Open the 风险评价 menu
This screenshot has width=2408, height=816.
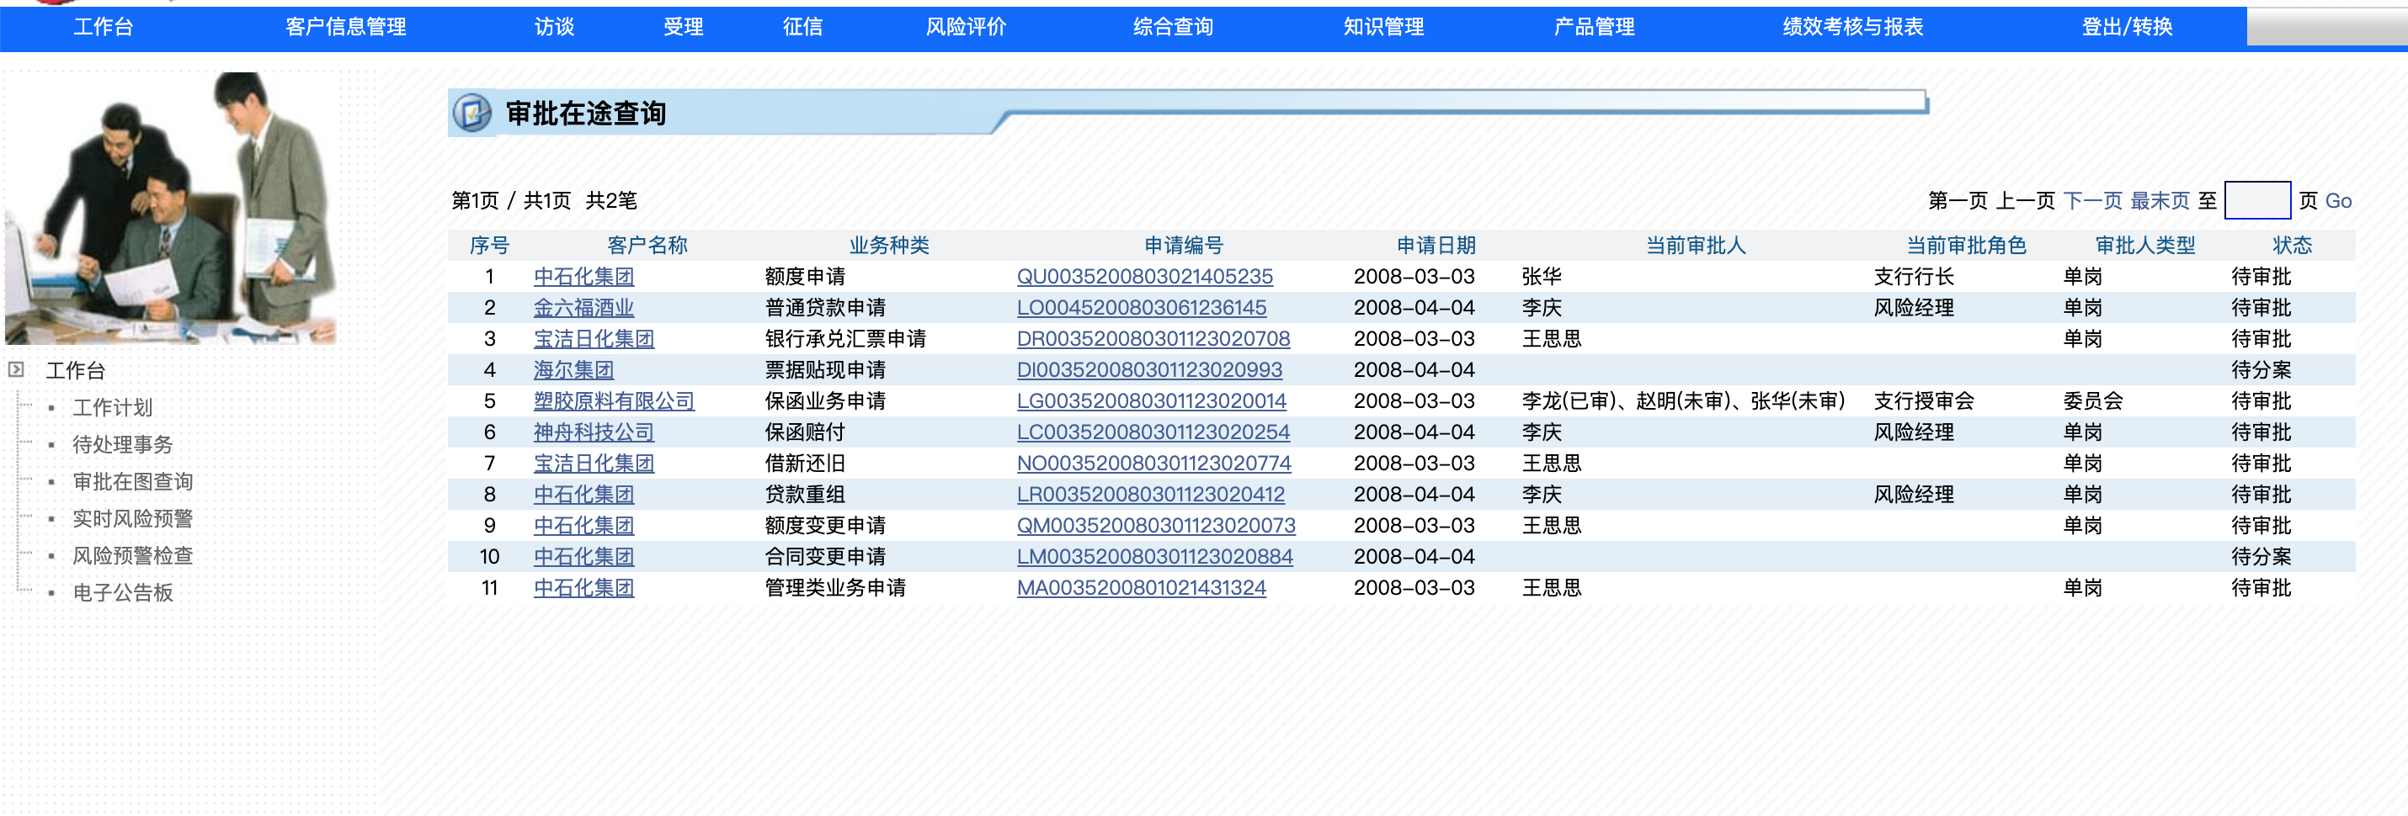[967, 27]
